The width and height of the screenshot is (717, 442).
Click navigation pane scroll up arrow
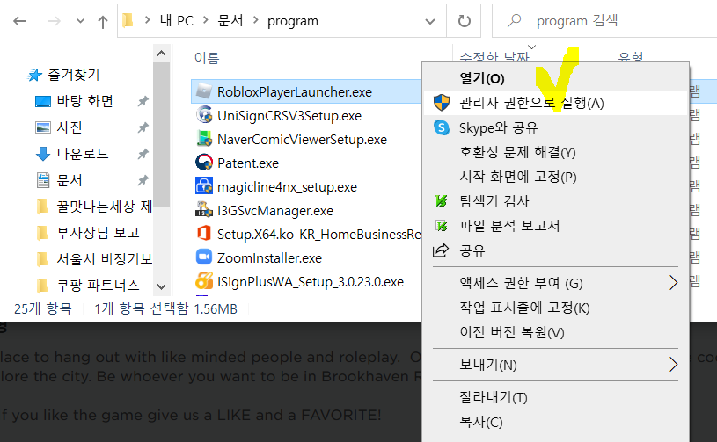161,54
